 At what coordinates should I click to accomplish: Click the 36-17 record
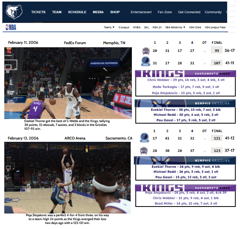click(x=229, y=51)
